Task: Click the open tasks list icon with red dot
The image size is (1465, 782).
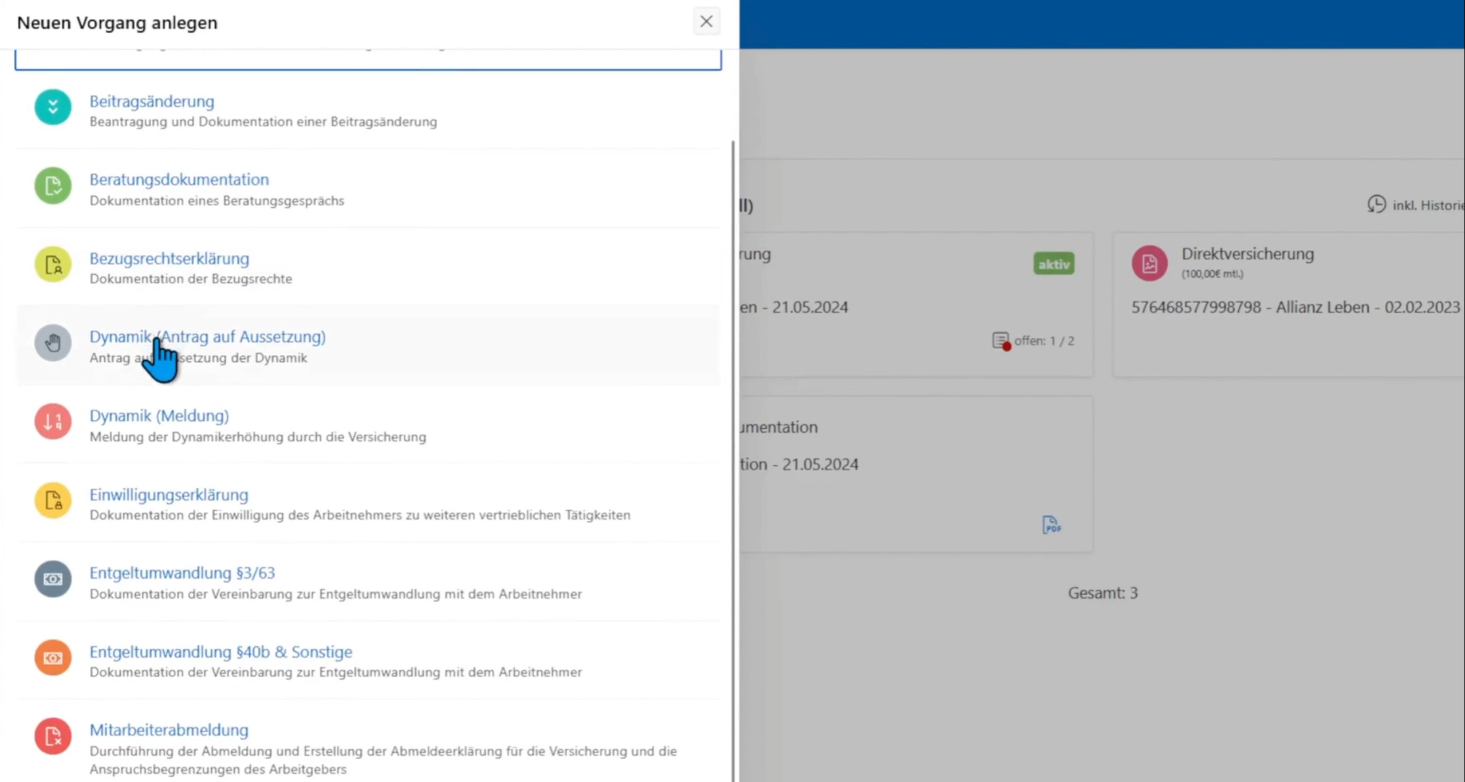Action: click(1000, 341)
